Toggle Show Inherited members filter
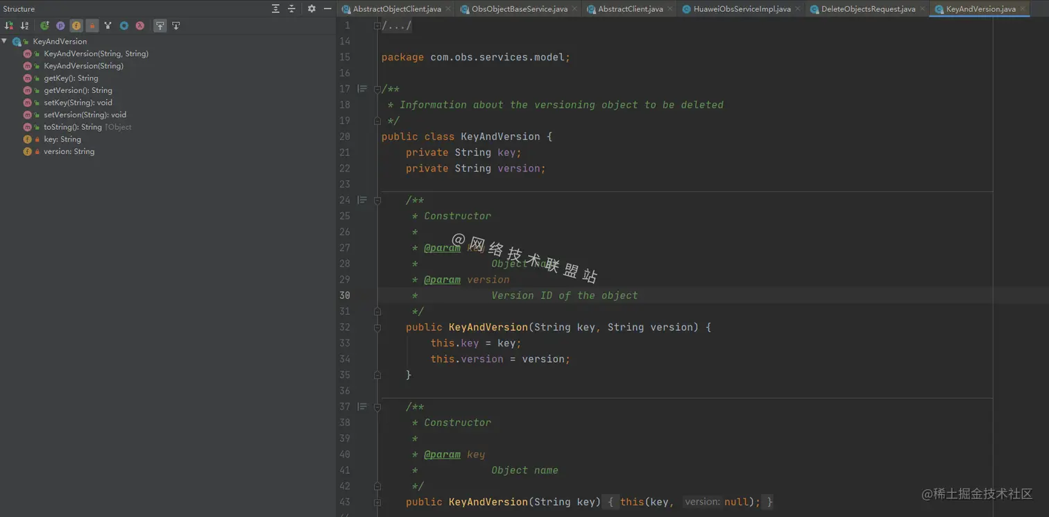1049x517 pixels. (x=108, y=26)
